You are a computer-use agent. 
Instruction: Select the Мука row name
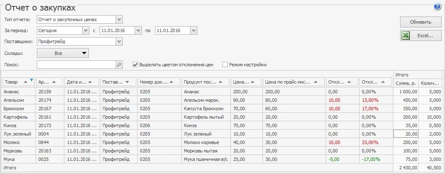click(9, 159)
